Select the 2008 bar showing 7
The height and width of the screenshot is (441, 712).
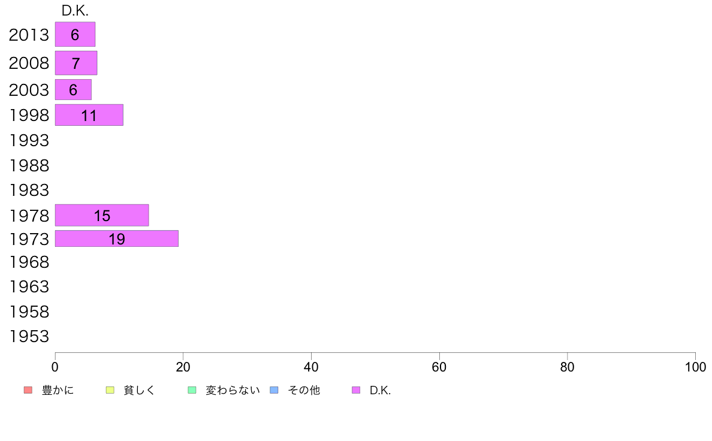click(76, 63)
